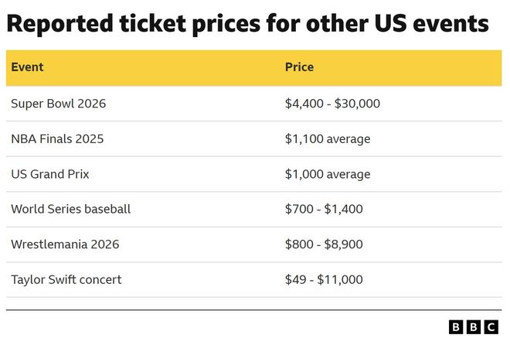This screenshot has width=510, height=345.
Task: Click the $700 - $1,400 price cell
Action: tap(324, 209)
